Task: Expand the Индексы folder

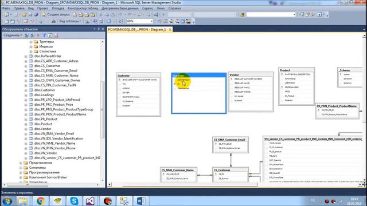Action: [31, 46]
